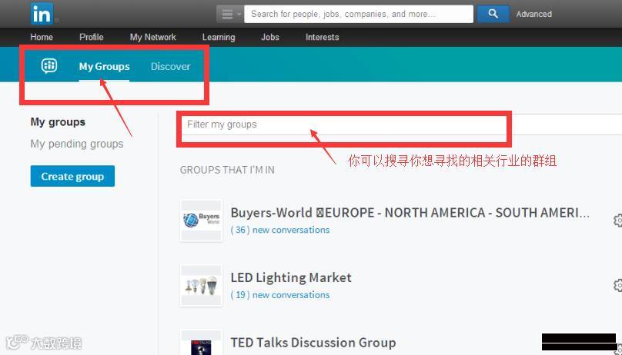Image resolution: width=622 pixels, height=355 pixels.
Task: Open the Interests menu
Action: click(322, 37)
